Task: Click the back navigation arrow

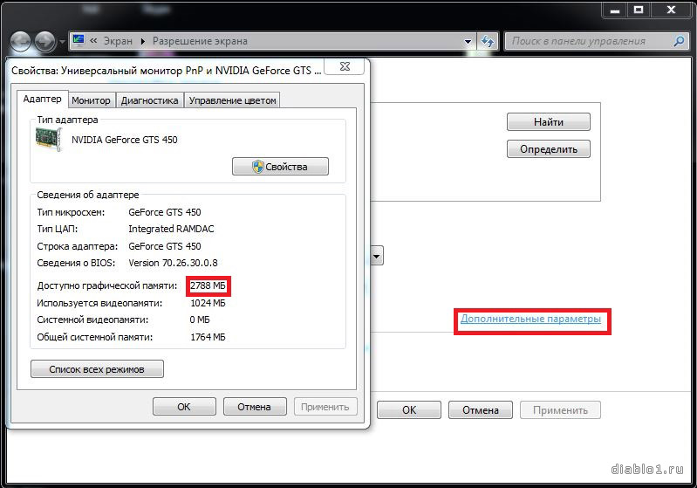Action: [22, 41]
